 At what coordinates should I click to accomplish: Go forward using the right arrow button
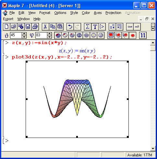click(x=137, y=27)
